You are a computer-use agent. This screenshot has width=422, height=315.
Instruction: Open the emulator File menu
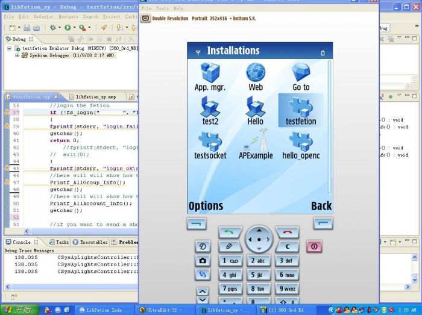pos(146,8)
